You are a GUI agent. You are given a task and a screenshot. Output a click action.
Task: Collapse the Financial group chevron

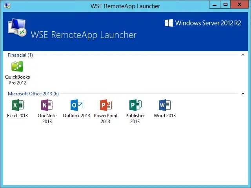243,55
